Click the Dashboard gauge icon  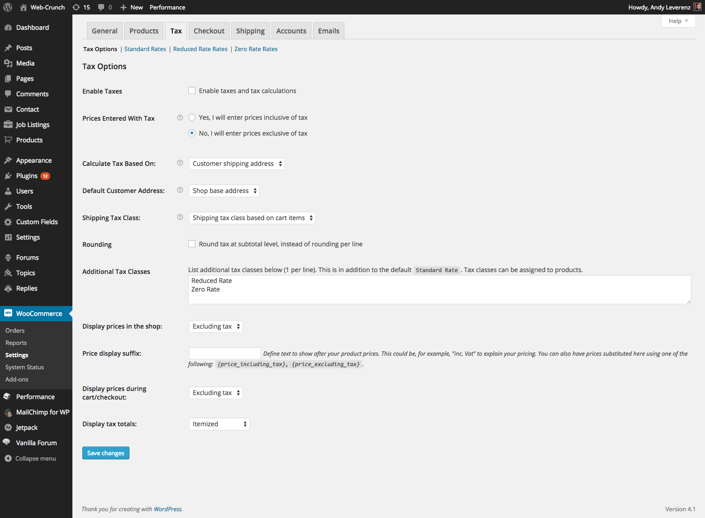8,28
